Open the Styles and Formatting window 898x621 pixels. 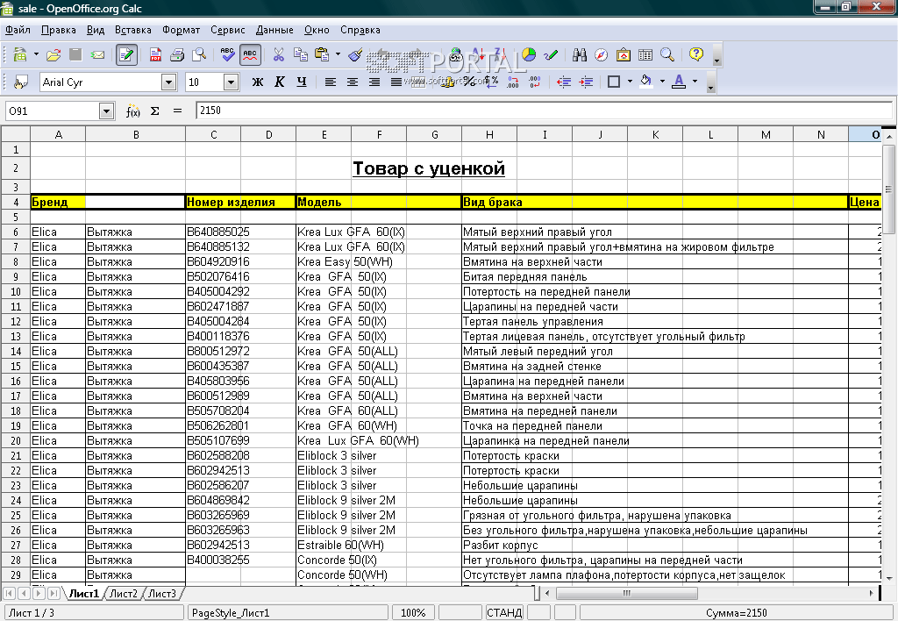(x=21, y=82)
